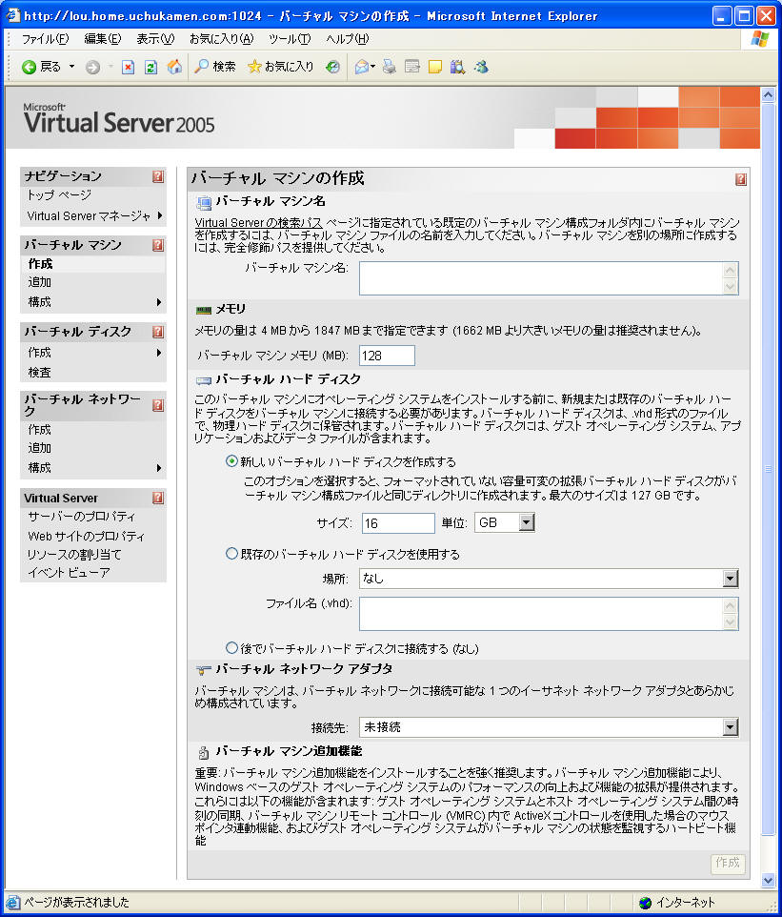Focus the サイズ field containing 16
Image resolution: width=782 pixels, height=917 pixels.
coord(398,522)
